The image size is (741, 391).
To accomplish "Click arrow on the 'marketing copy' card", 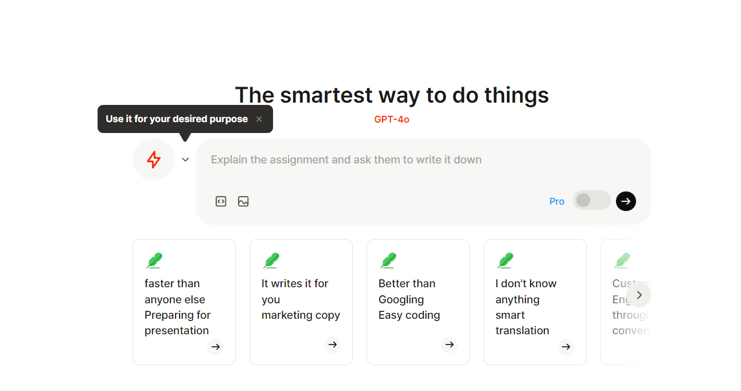I will (x=332, y=345).
